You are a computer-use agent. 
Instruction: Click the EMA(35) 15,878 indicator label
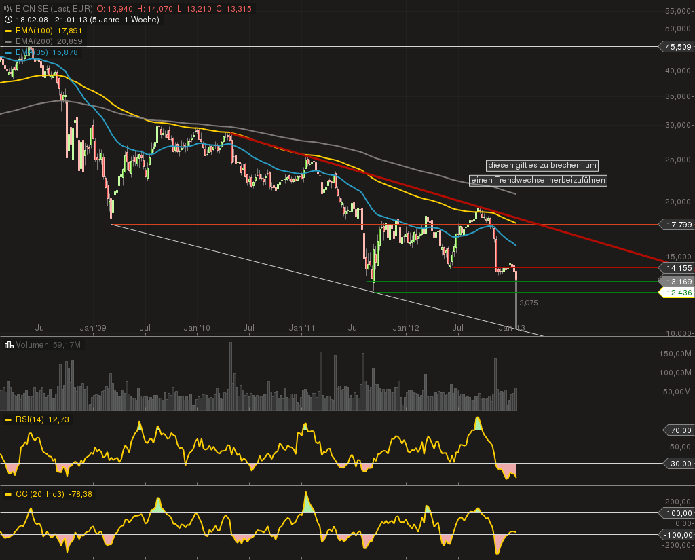point(47,52)
